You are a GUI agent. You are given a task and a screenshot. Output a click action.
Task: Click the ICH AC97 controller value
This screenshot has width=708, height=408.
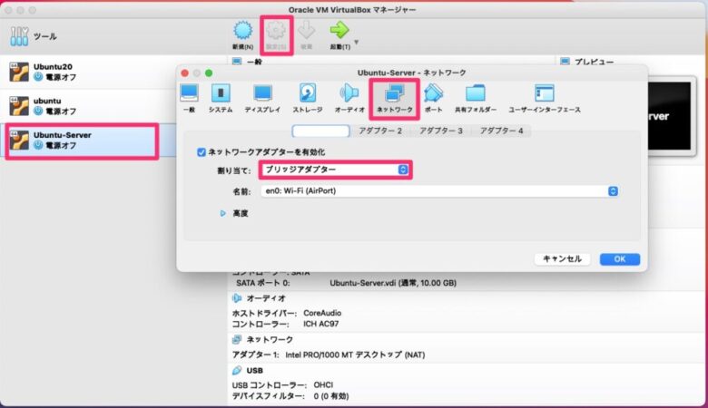click(x=321, y=324)
